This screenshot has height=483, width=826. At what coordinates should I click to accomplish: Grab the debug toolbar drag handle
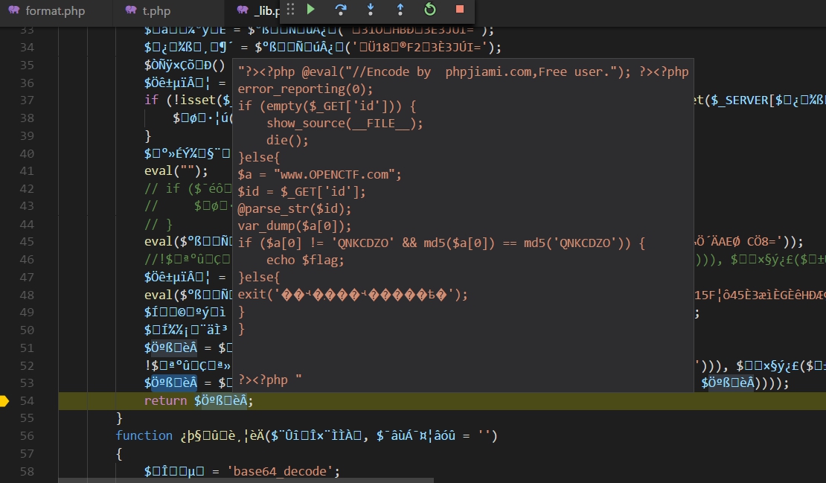coord(290,9)
